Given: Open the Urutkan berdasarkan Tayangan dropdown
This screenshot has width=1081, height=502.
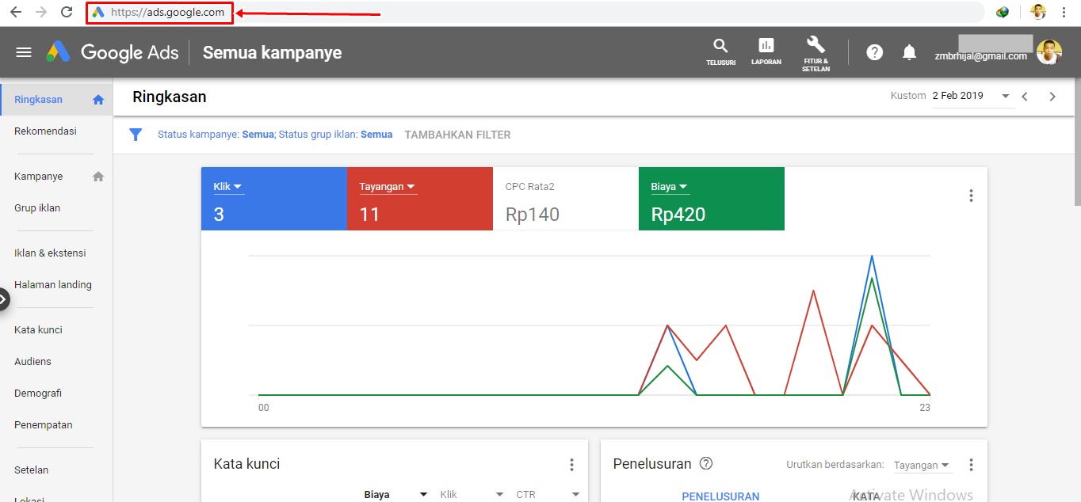Looking at the screenshot, I should (922, 466).
